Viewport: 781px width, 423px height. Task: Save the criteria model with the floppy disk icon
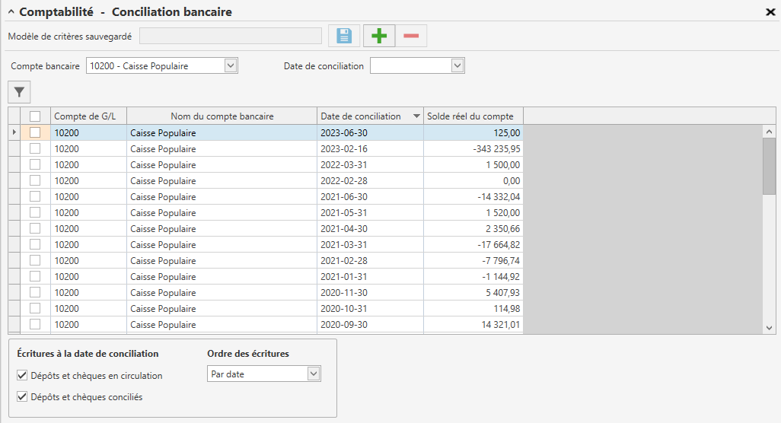[x=344, y=36]
